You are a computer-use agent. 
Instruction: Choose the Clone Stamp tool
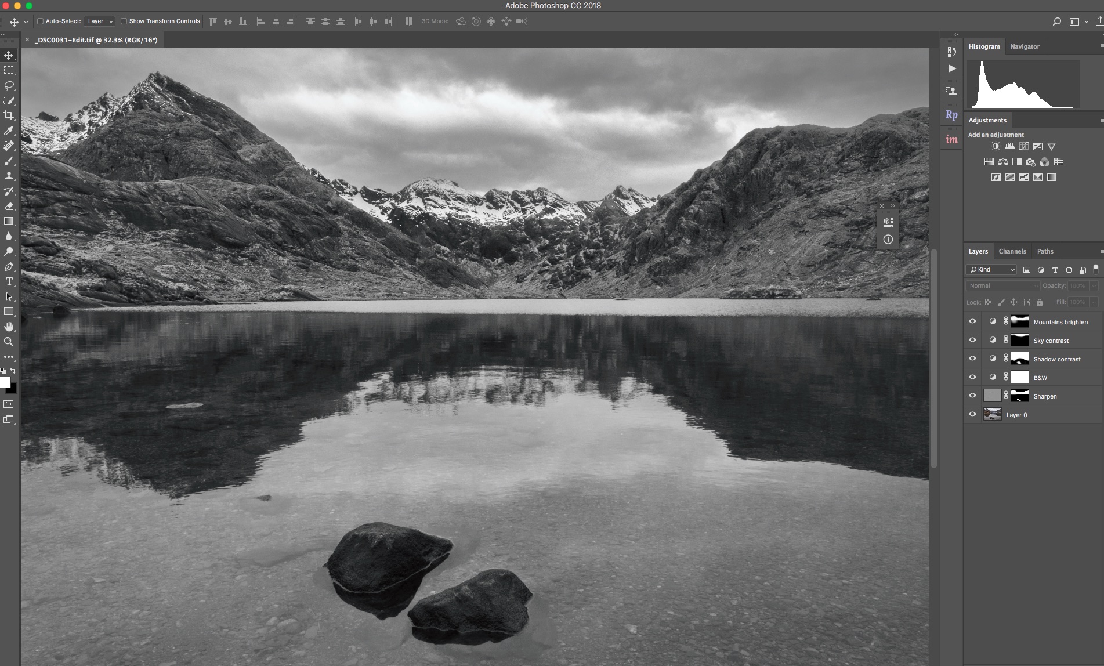9,176
